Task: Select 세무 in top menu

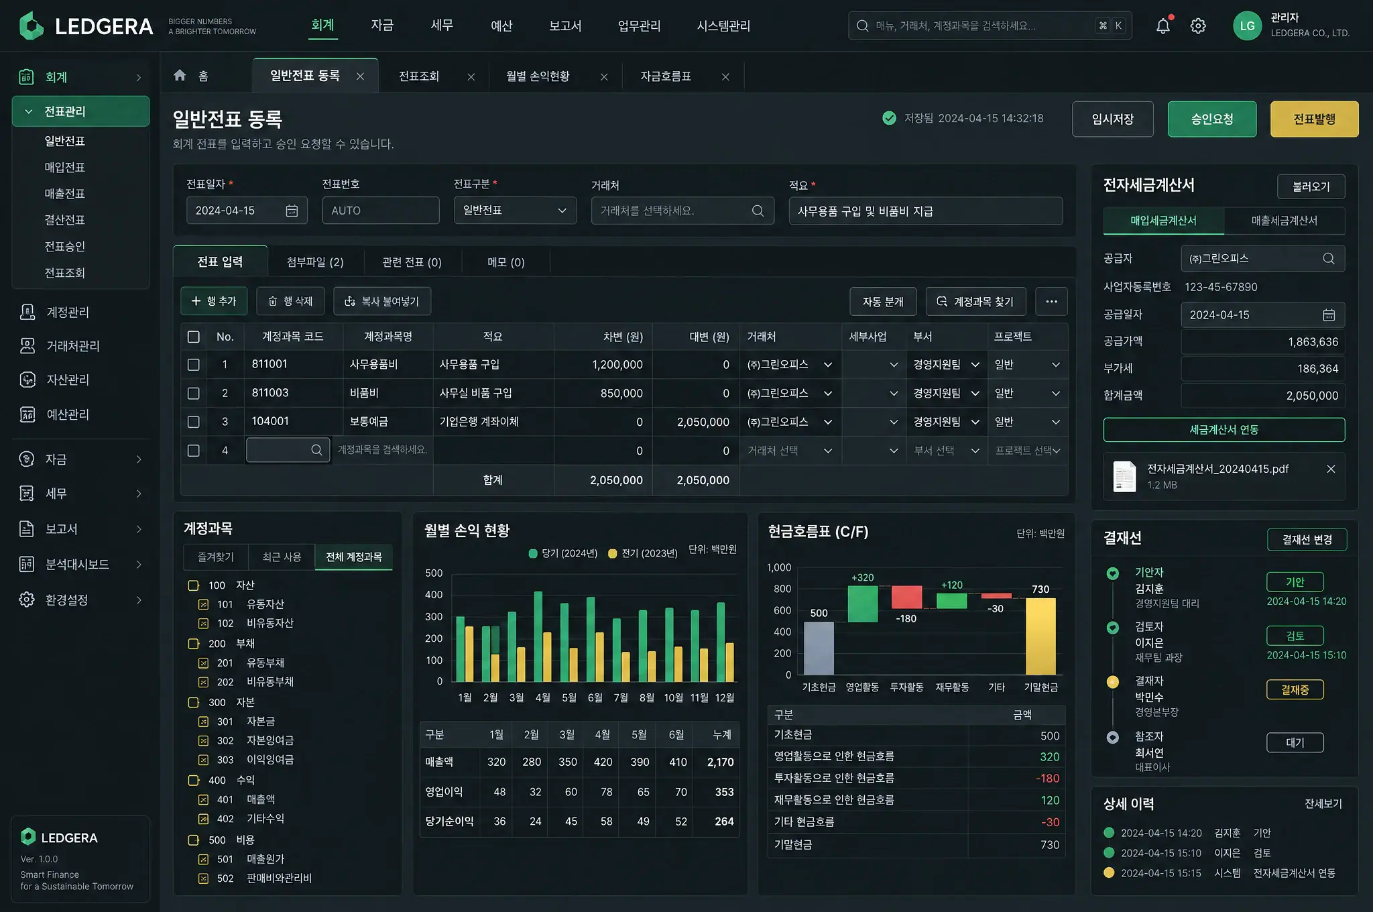Action: click(x=442, y=25)
